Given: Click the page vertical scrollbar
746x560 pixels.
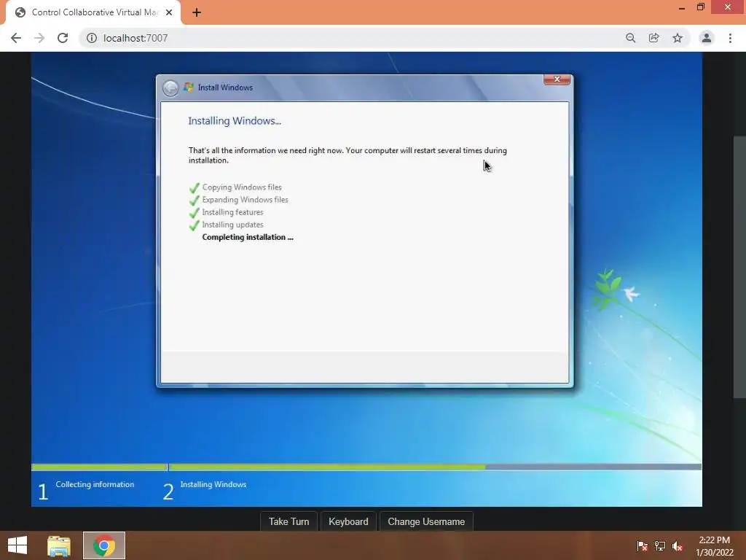Looking at the screenshot, I should [x=739, y=267].
